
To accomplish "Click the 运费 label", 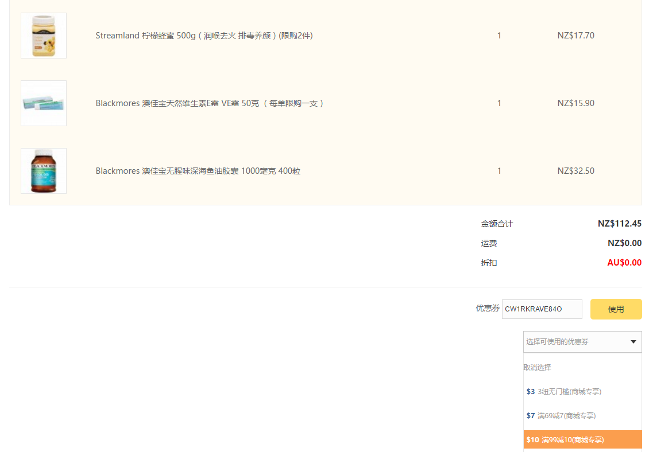I will 489,243.
